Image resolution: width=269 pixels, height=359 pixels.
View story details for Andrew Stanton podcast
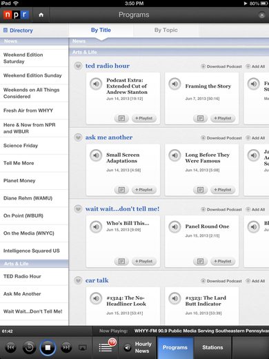pos(121,118)
